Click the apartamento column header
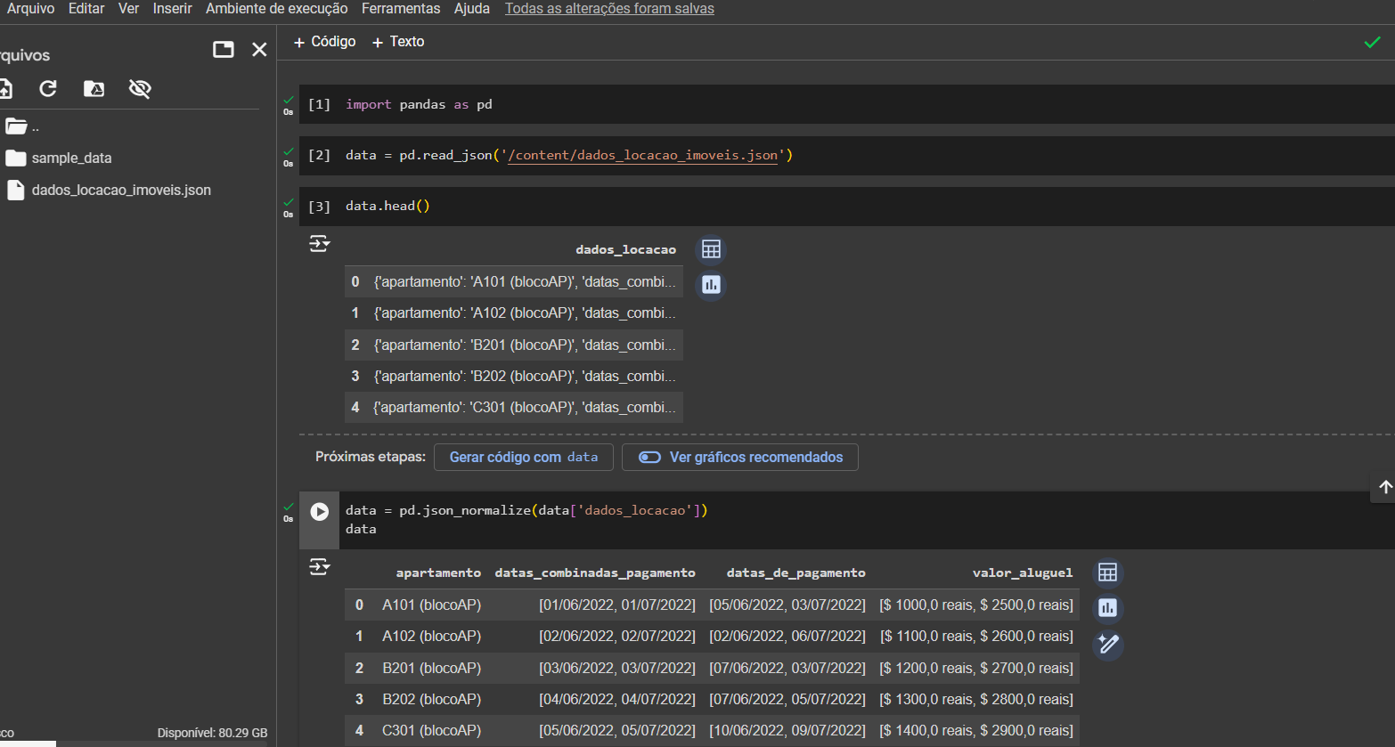The image size is (1395, 747). coord(438,572)
